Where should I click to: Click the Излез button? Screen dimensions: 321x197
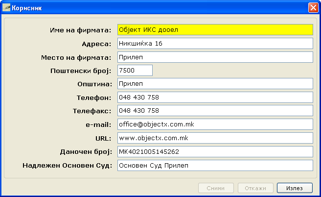[x=294, y=188]
